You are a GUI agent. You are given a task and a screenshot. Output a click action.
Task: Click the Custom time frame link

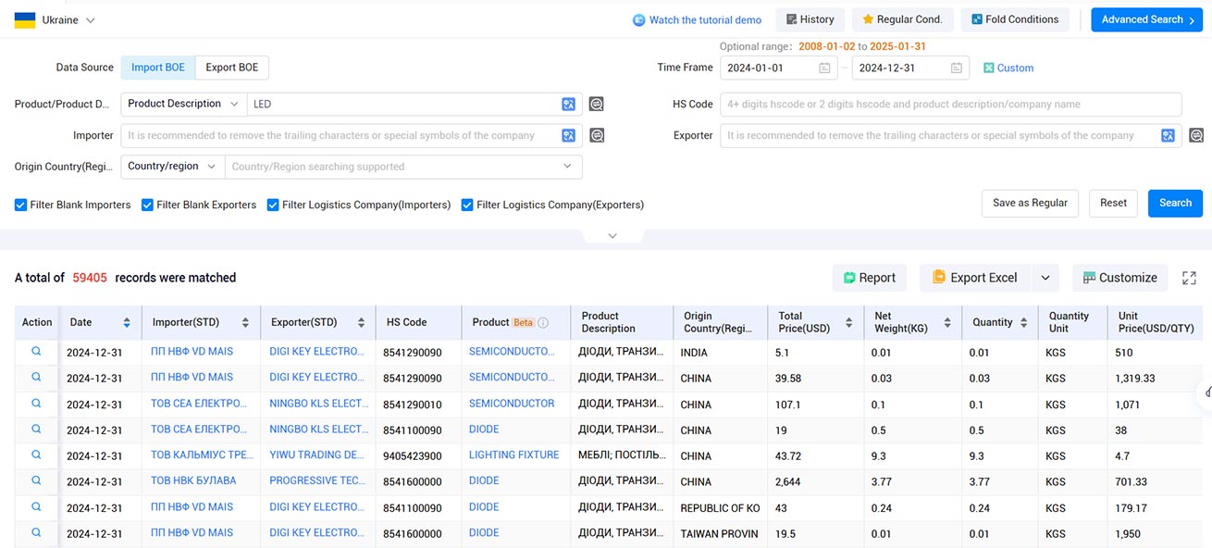(x=1008, y=68)
